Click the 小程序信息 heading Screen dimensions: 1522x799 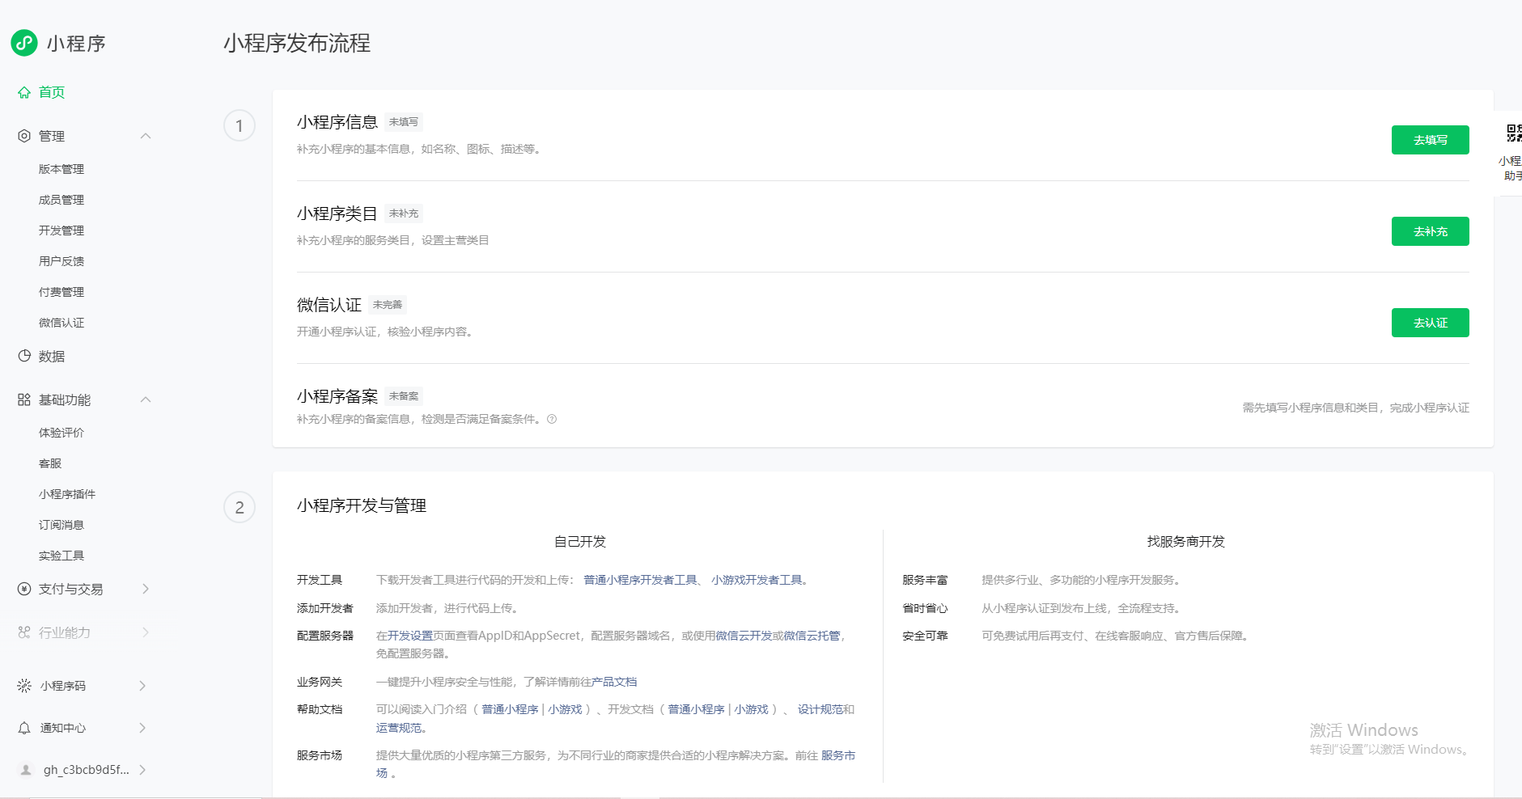(x=337, y=122)
